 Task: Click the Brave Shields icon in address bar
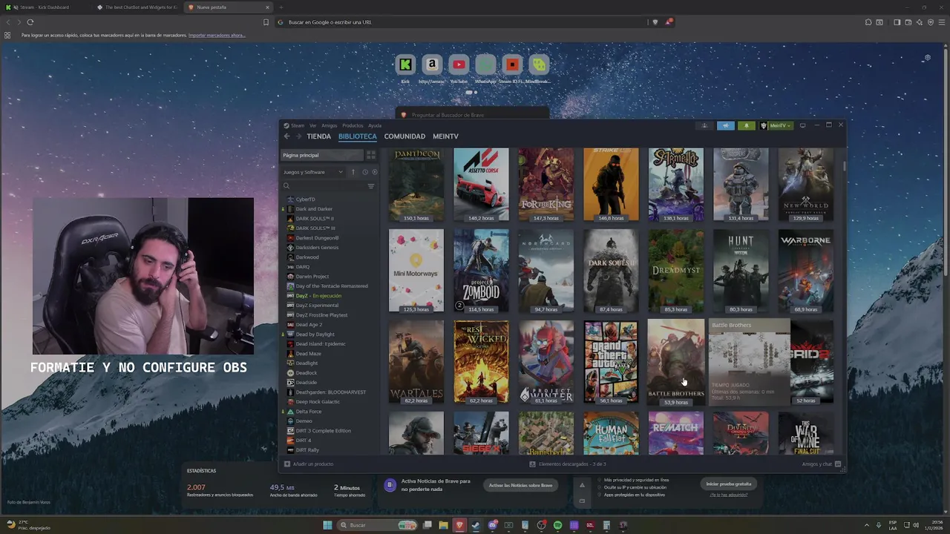[655, 22]
